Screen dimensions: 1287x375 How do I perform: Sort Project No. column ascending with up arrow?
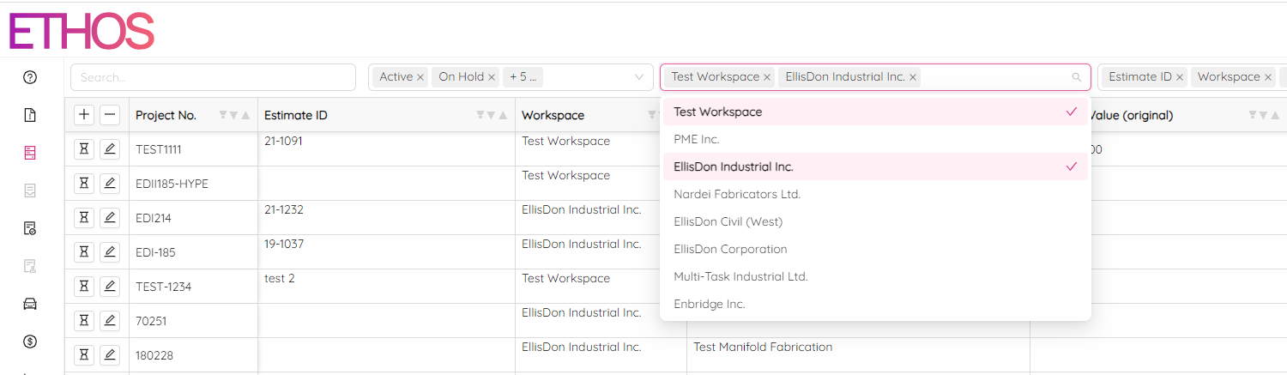246,115
